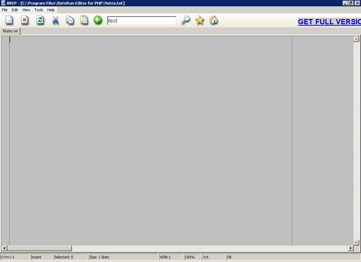Screen dimensions: 361x262
Task: Click the GET FULL VERSION link
Action: [x=329, y=22]
